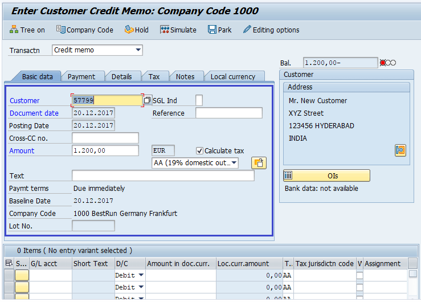Click the tax amount copy icon button
This screenshot has width=421, height=302.
[x=259, y=163]
